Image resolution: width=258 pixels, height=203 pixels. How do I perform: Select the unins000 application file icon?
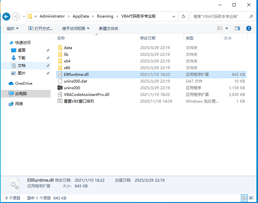60,88
